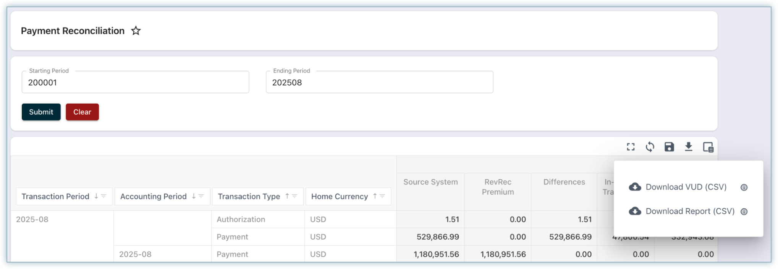Open filter menu for Accounting Period column
This screenshot has width=778, height=269.
click(x=201, y=196)
